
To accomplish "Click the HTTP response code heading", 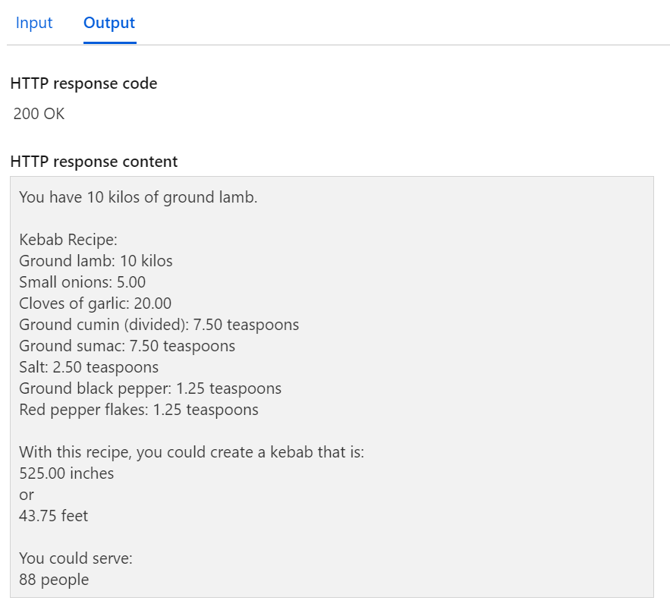I will pyautogui.click(x=83, y=83).
